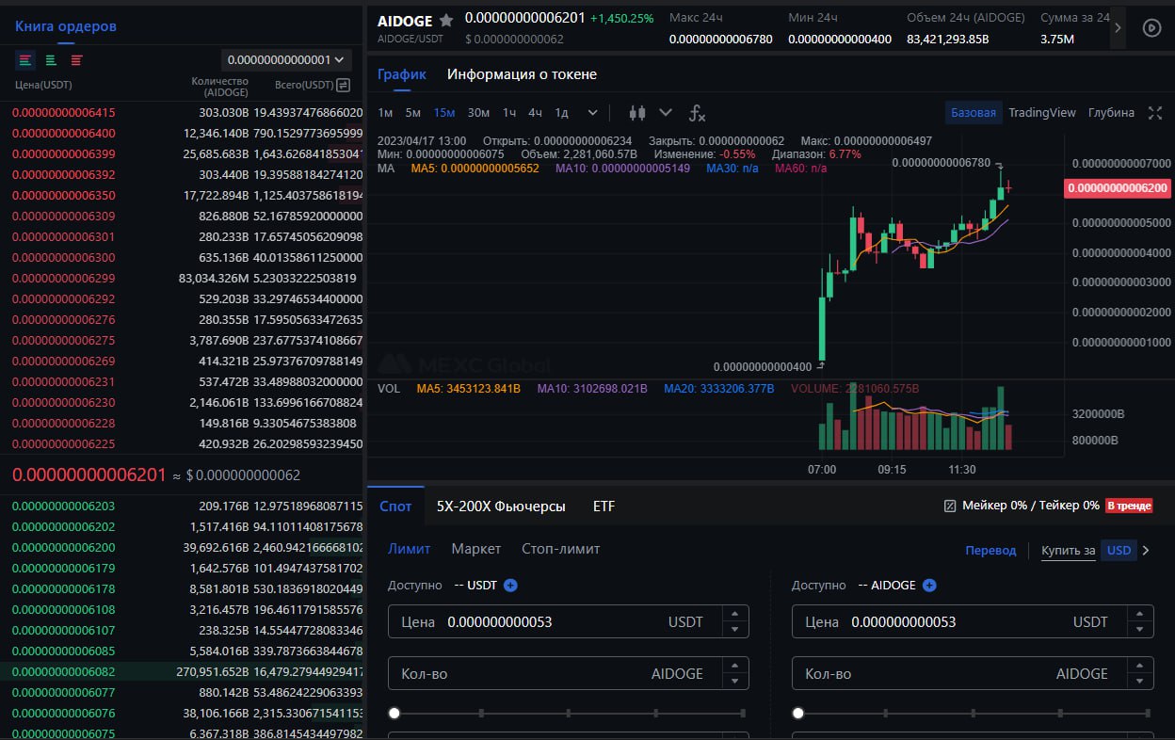
Task: Select the 1м timeframe
Action: (x=385, y=113)
